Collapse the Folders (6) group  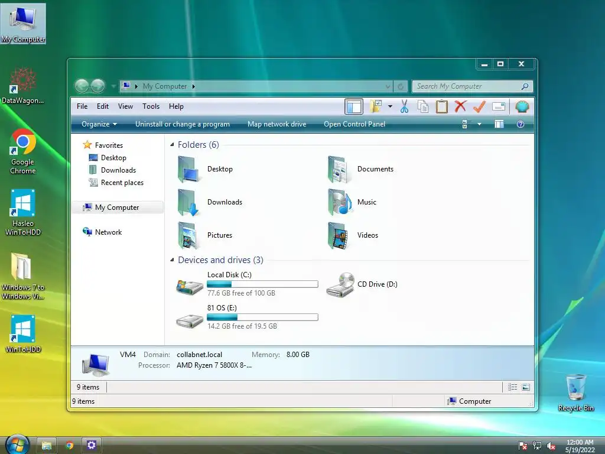tap(172, 145)
